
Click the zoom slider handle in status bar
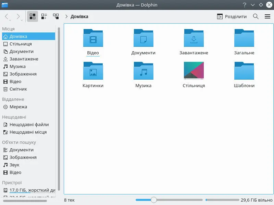pyautogui.click(x=154, y=200)
